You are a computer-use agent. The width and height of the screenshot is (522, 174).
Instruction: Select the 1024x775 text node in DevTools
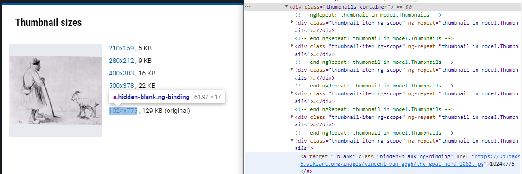tap(503, 164)
